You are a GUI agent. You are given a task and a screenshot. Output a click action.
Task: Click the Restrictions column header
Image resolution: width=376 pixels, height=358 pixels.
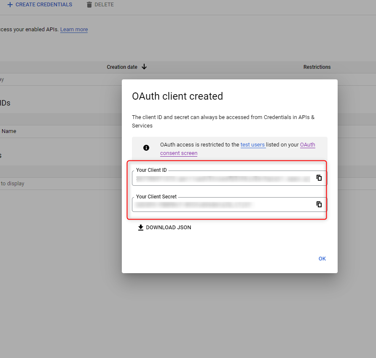pyautogui.click(x=317, y=67)
